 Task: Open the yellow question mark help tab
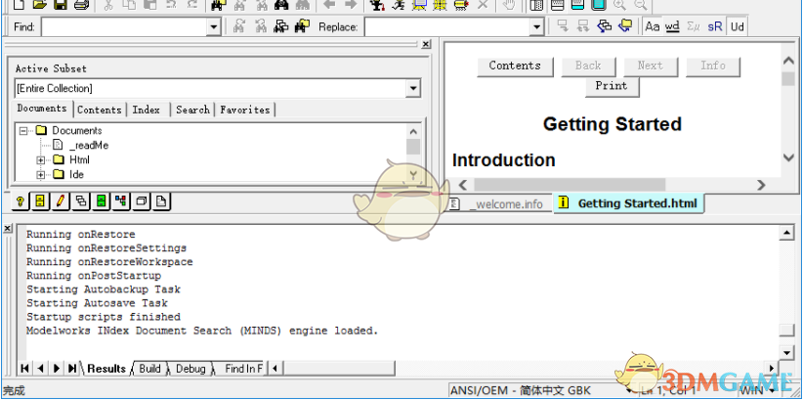point(20,201)
